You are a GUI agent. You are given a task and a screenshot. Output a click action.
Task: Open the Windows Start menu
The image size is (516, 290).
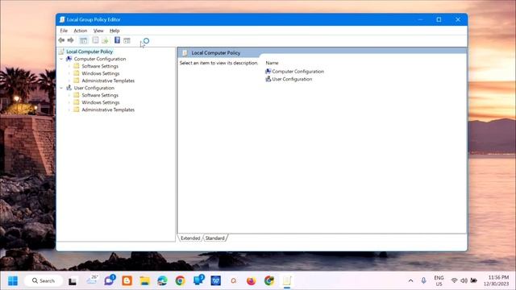click(13, 281)
